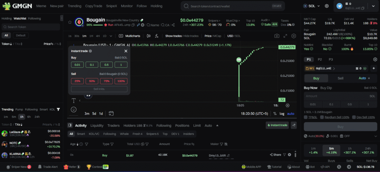
Task: Open the trade panel settings icon
Action: pos(375,59)
